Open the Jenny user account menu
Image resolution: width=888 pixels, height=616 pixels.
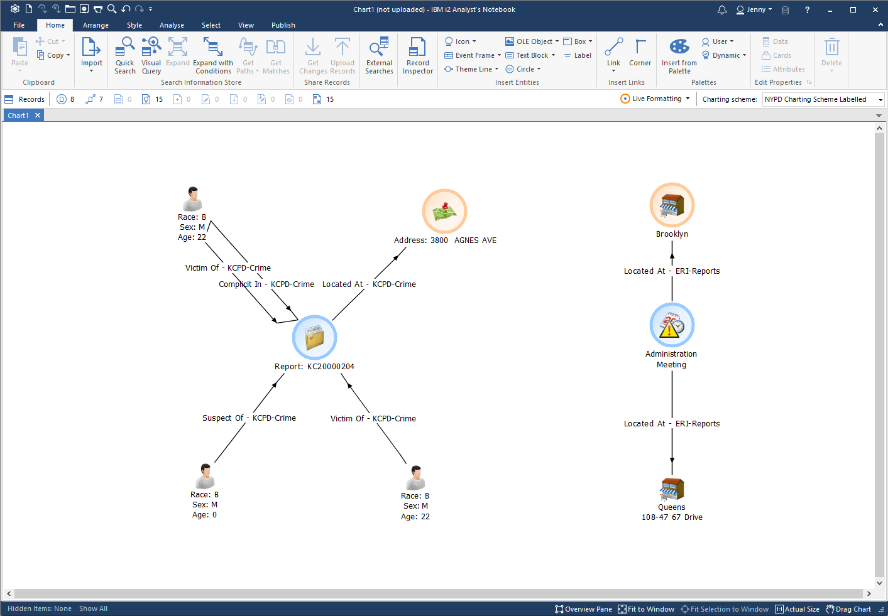tap(754, 9)
